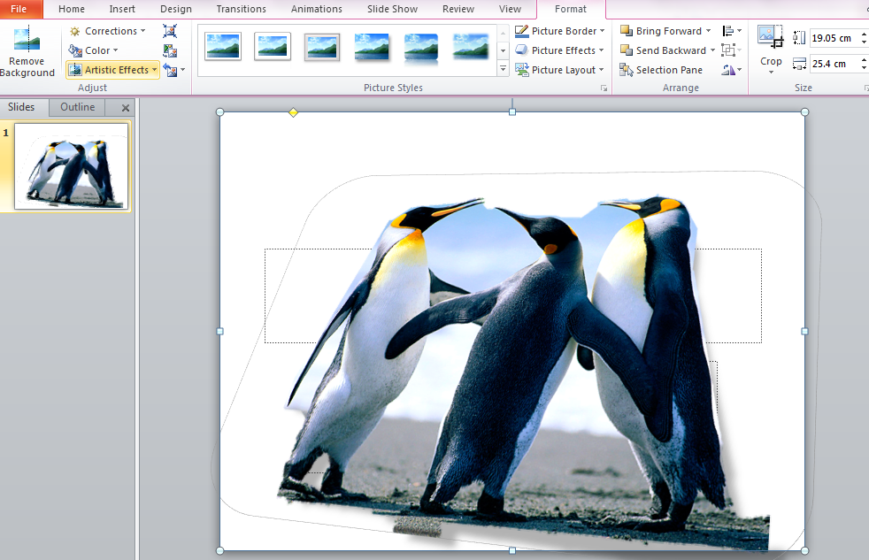Image resolution: width=869 pixels, height=560 pixels.
Task: Expand the Picture Styles gallery More arrow
Action: (504, 69)
